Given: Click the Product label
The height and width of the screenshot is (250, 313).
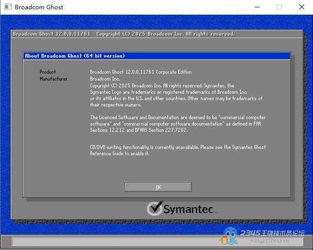Looking at the screenshot, I should click(48, 72).
